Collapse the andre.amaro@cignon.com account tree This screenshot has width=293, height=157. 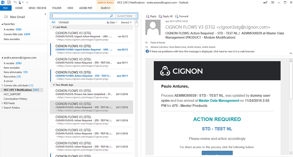point(2,58)
